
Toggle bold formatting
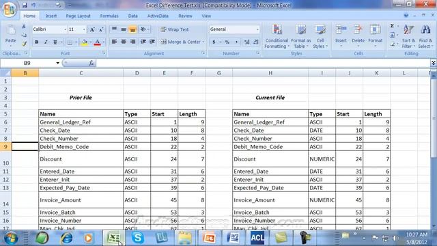click(36, 42)
